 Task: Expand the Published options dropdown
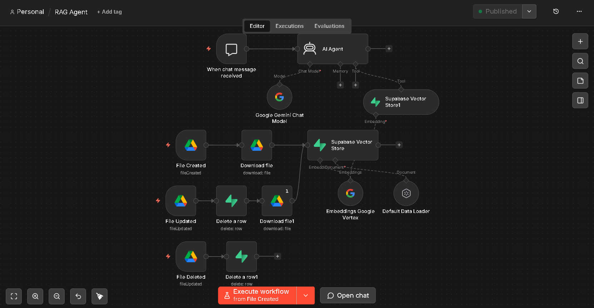pos(529,11)
